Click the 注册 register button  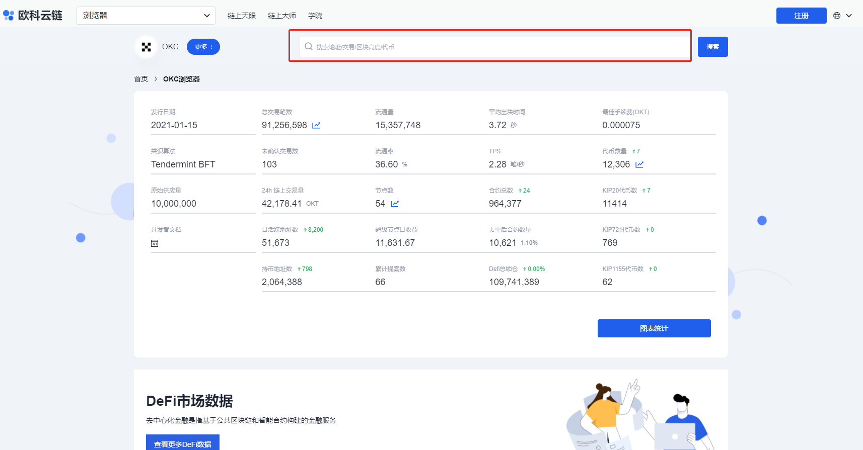pyautogui.click(x=801, y=16)
